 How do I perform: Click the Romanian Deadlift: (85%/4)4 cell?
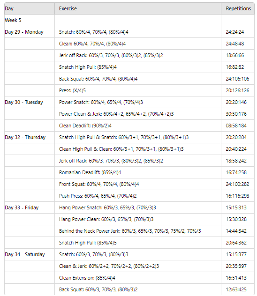[x=138, y=172]
